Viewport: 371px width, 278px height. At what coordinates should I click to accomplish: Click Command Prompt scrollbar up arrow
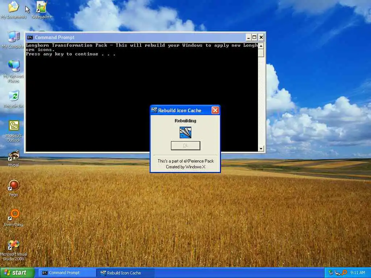point(261,46)
